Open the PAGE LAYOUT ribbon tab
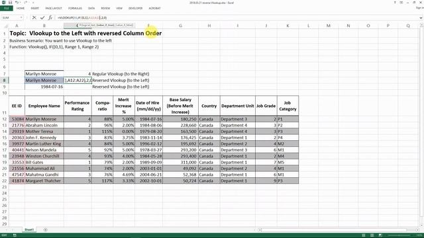This screenshot has width=424, height=238. click(54, 9)
